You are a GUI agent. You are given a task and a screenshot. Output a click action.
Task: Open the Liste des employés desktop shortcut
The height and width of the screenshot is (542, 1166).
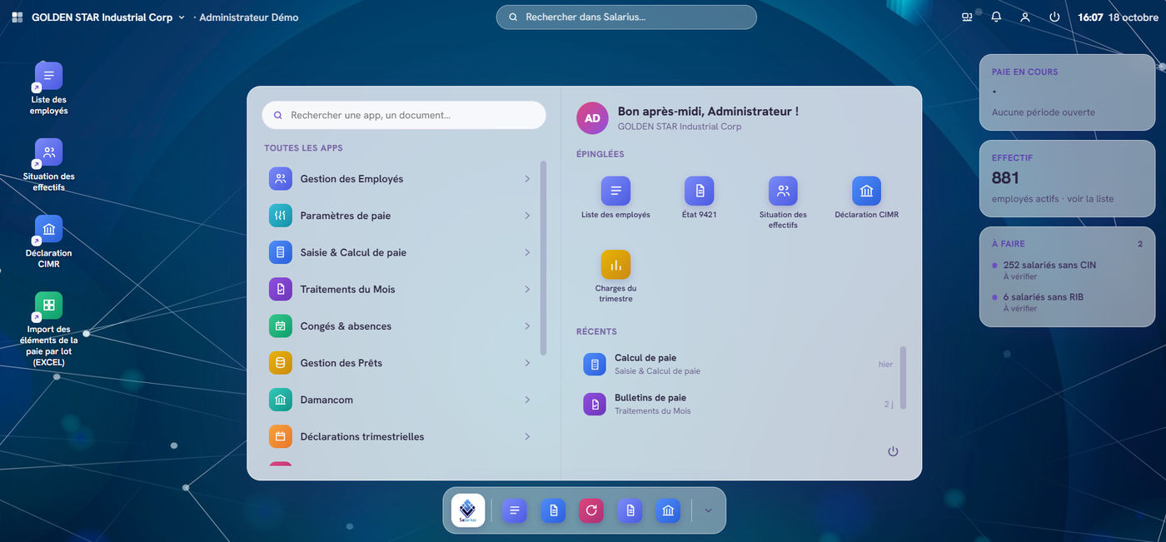[48, 88]
